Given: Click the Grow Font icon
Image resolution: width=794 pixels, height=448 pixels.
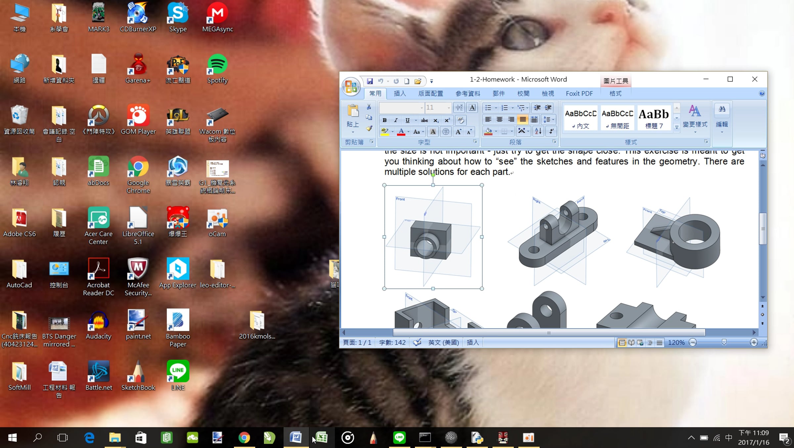Looking at the screenshot, I should point(458,132).
